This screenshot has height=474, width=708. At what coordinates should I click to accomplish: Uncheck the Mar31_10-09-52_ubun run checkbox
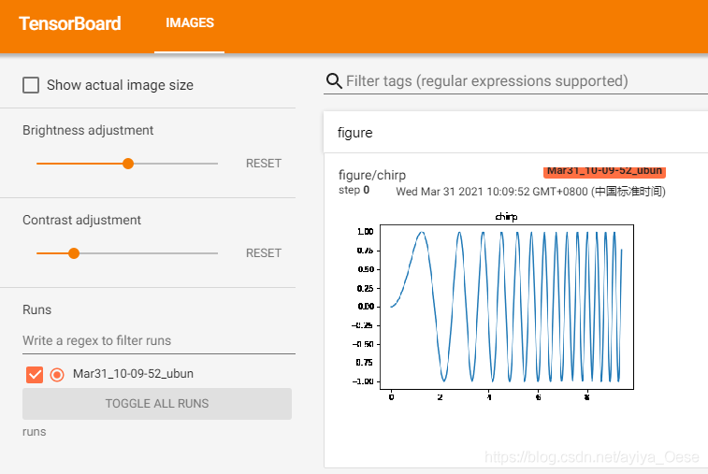(x=35, y=374)
